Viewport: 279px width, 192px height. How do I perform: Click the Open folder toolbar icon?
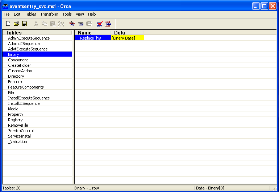point(16,24)
